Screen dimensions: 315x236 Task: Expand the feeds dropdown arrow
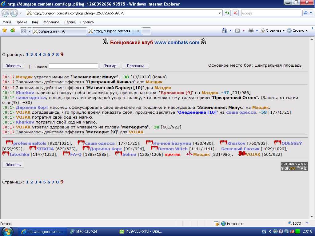(244, 30)
